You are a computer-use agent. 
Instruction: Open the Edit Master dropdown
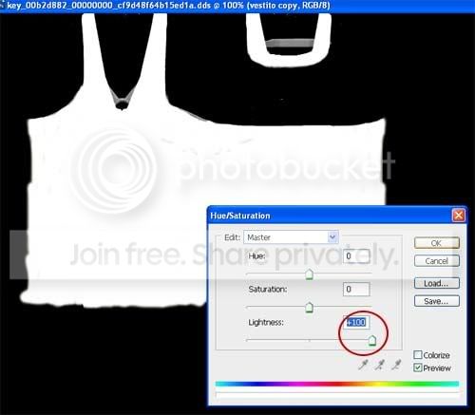(291, 237)
